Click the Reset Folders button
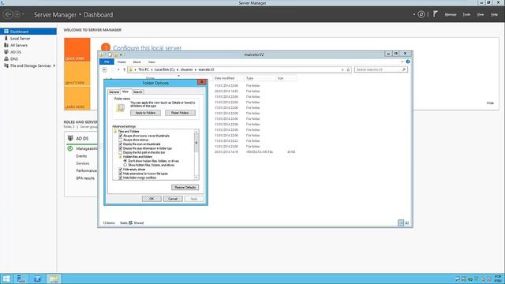The width and height of the screenshot is (505, 284). [x=180, y=113]
